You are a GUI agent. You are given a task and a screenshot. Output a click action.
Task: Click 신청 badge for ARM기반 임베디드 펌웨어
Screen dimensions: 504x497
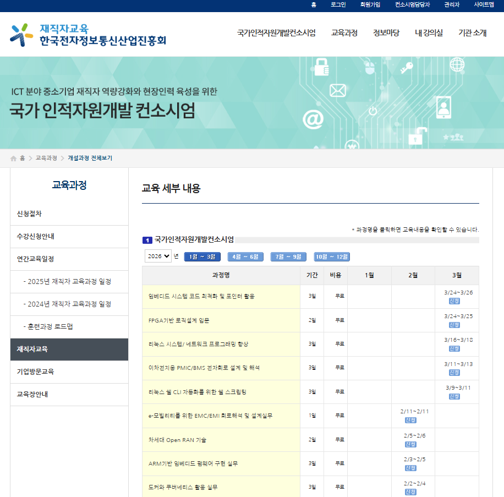[x=410, y=468]
